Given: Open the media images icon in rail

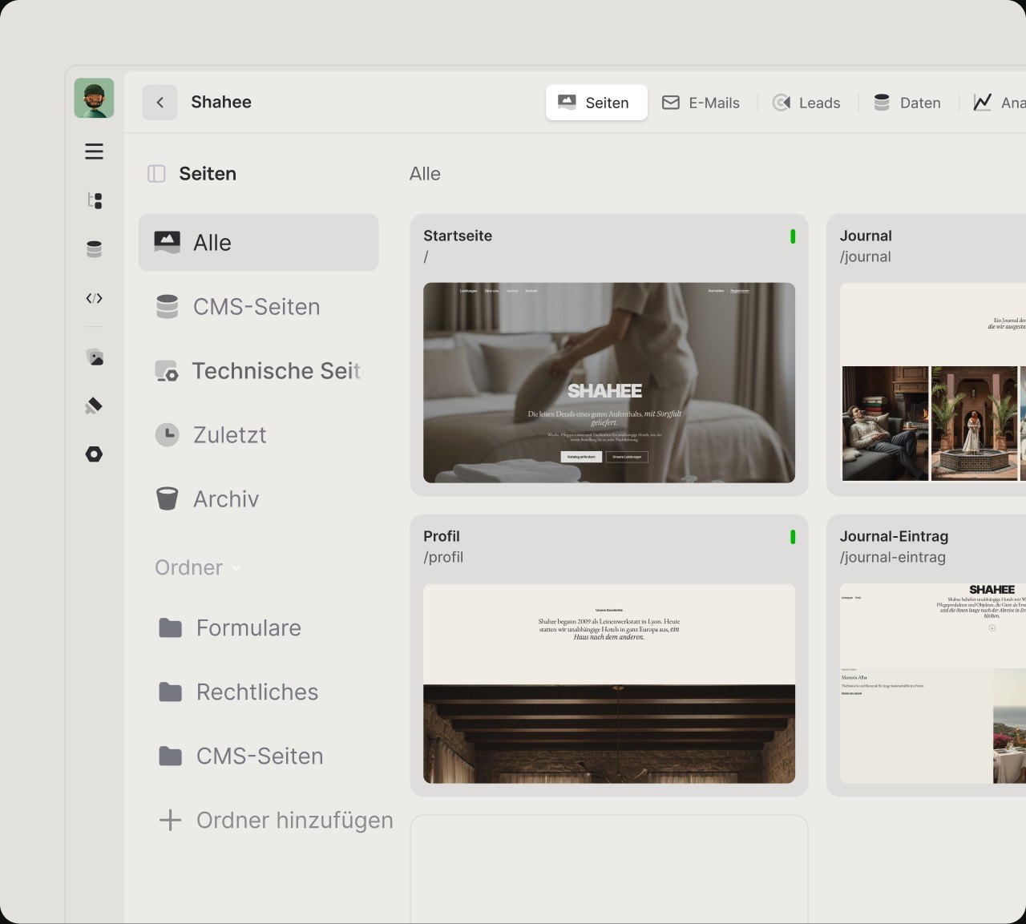Looking at the screenshot, I should (94, 357).
